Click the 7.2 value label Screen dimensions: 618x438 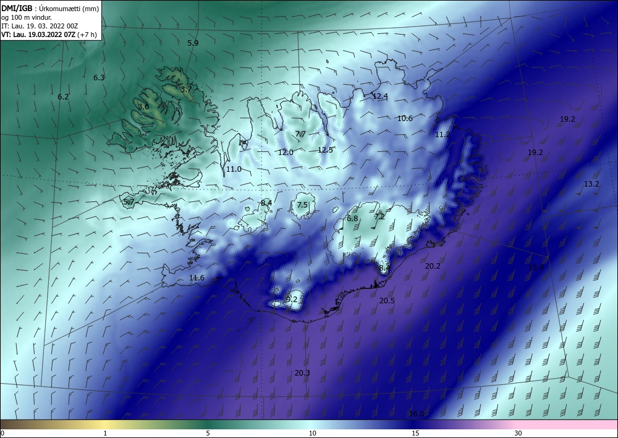(379, 217)
